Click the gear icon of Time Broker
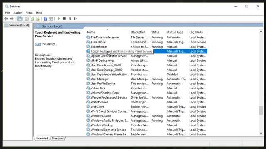The height and width of the screenshot is (149, 266). pyautogui.click(x=88, y=42)
